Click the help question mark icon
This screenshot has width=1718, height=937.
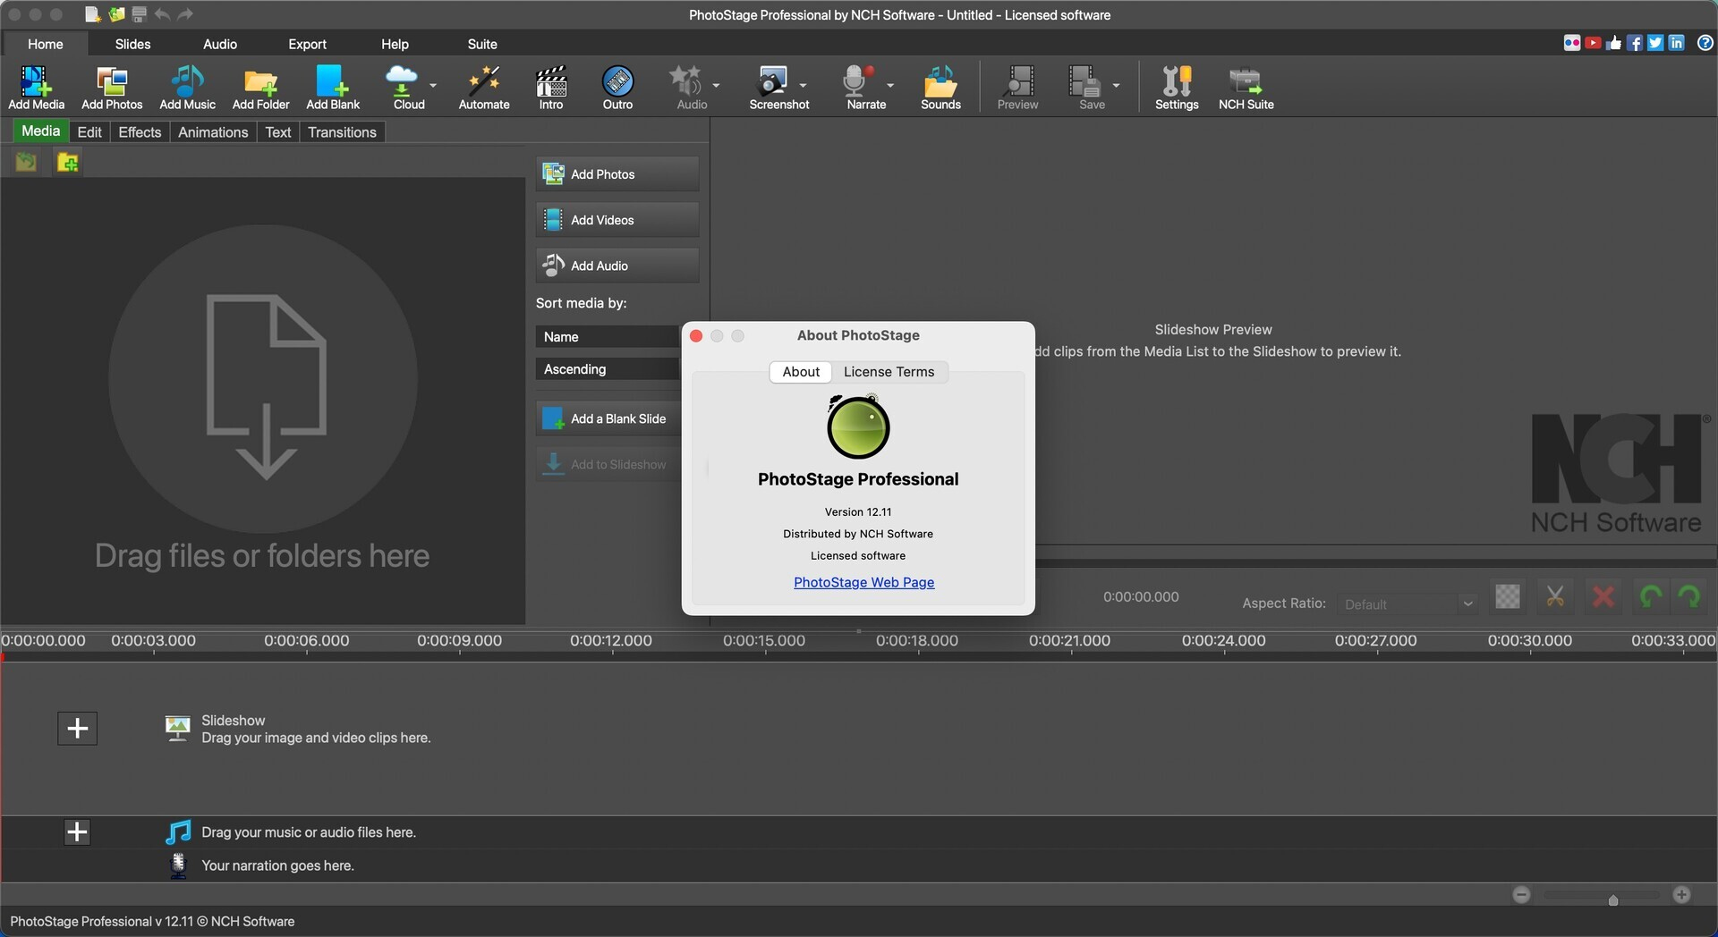tap(1705, 42)
